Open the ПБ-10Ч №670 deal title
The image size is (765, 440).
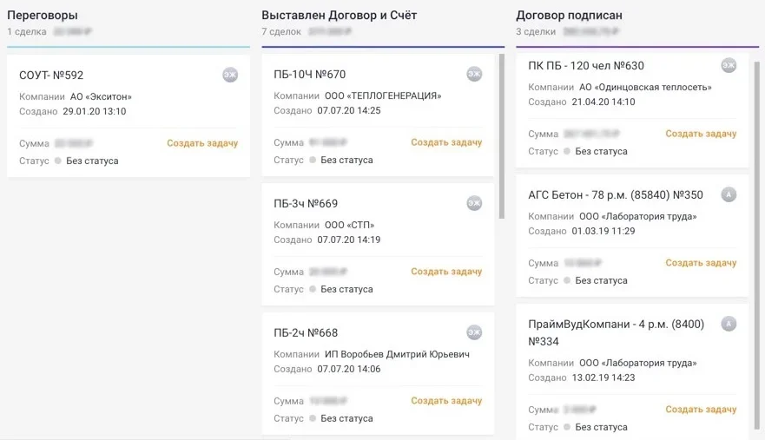(x=310, y=75)
